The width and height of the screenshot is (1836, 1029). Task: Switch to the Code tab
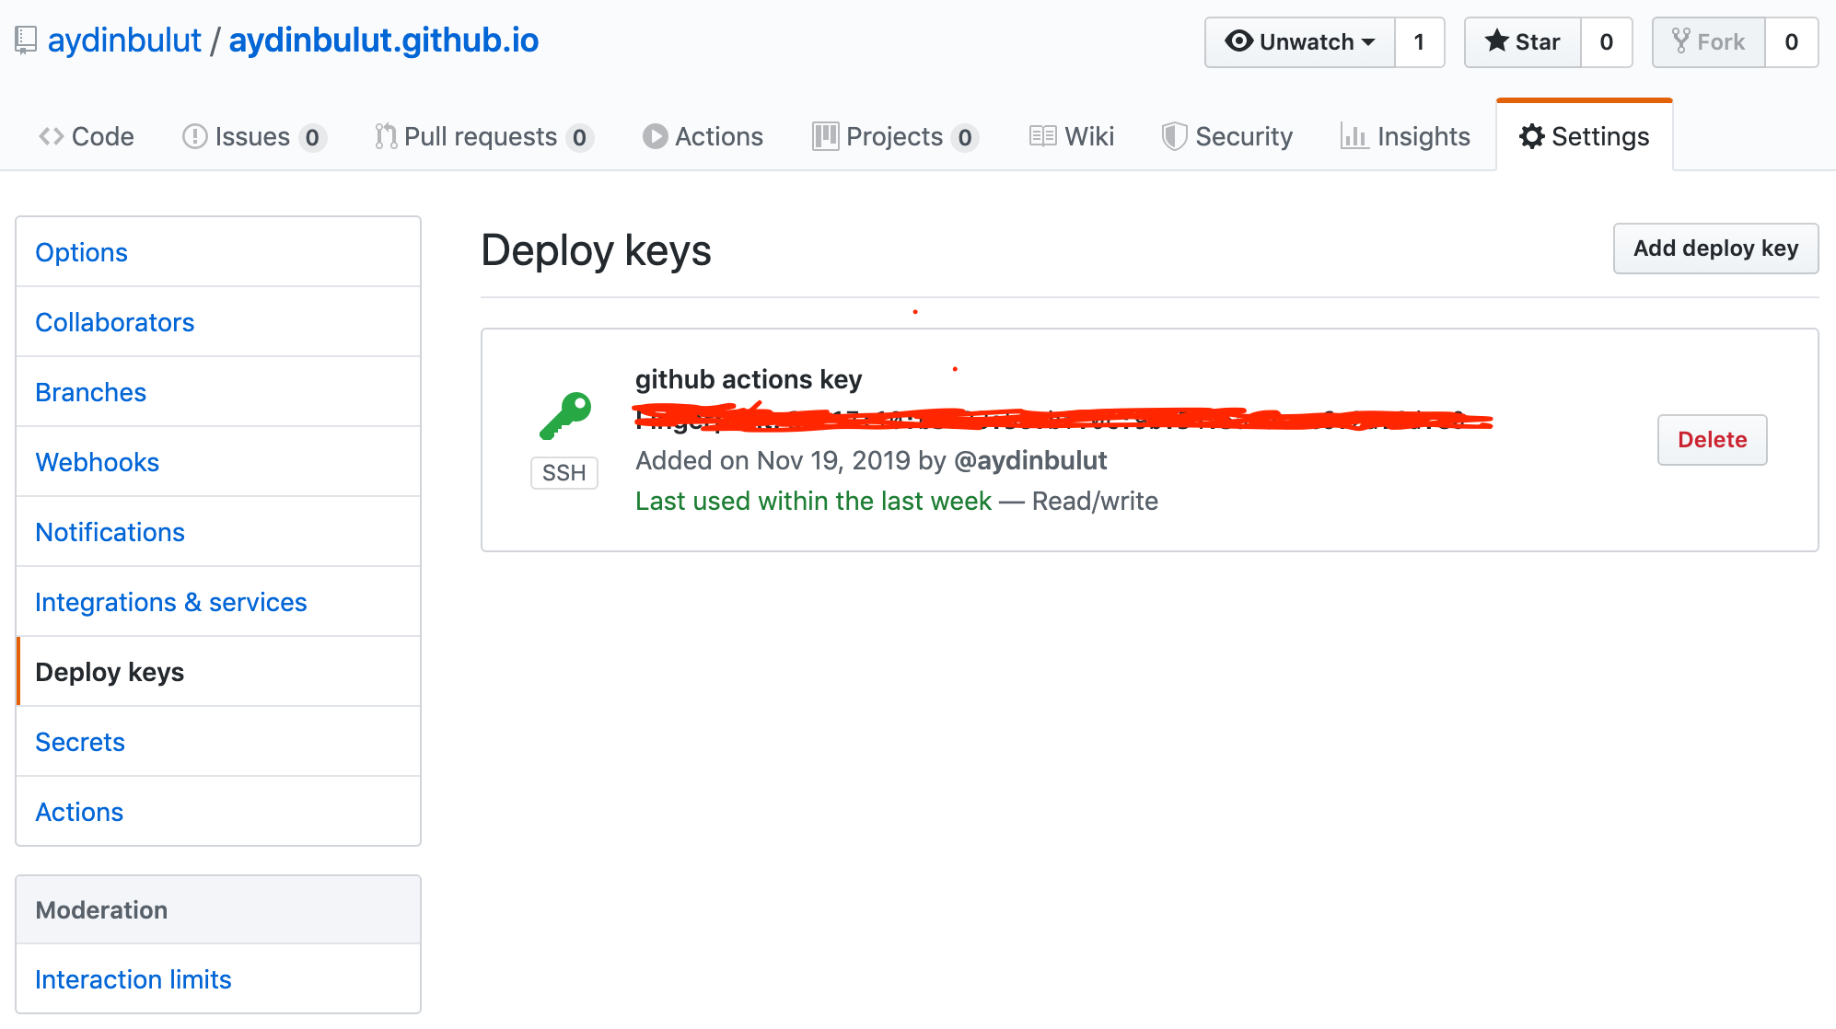click(87, 136)
